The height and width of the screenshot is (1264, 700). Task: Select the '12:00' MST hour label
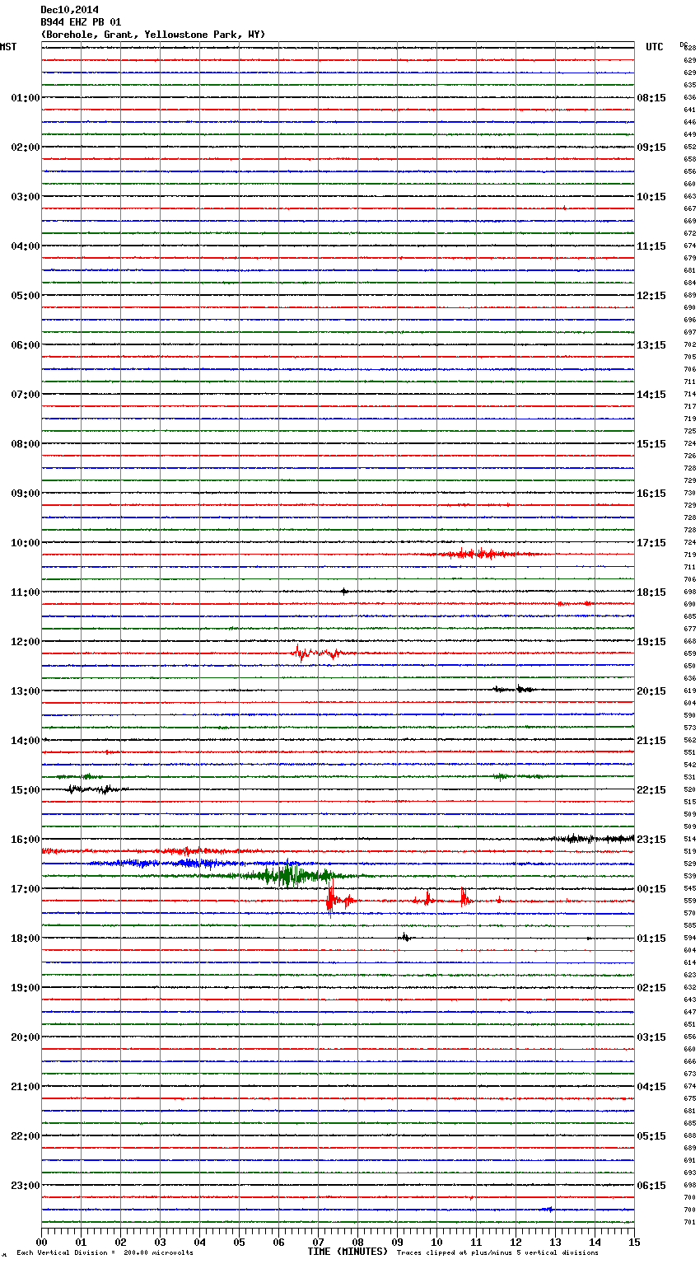[26, 642]
